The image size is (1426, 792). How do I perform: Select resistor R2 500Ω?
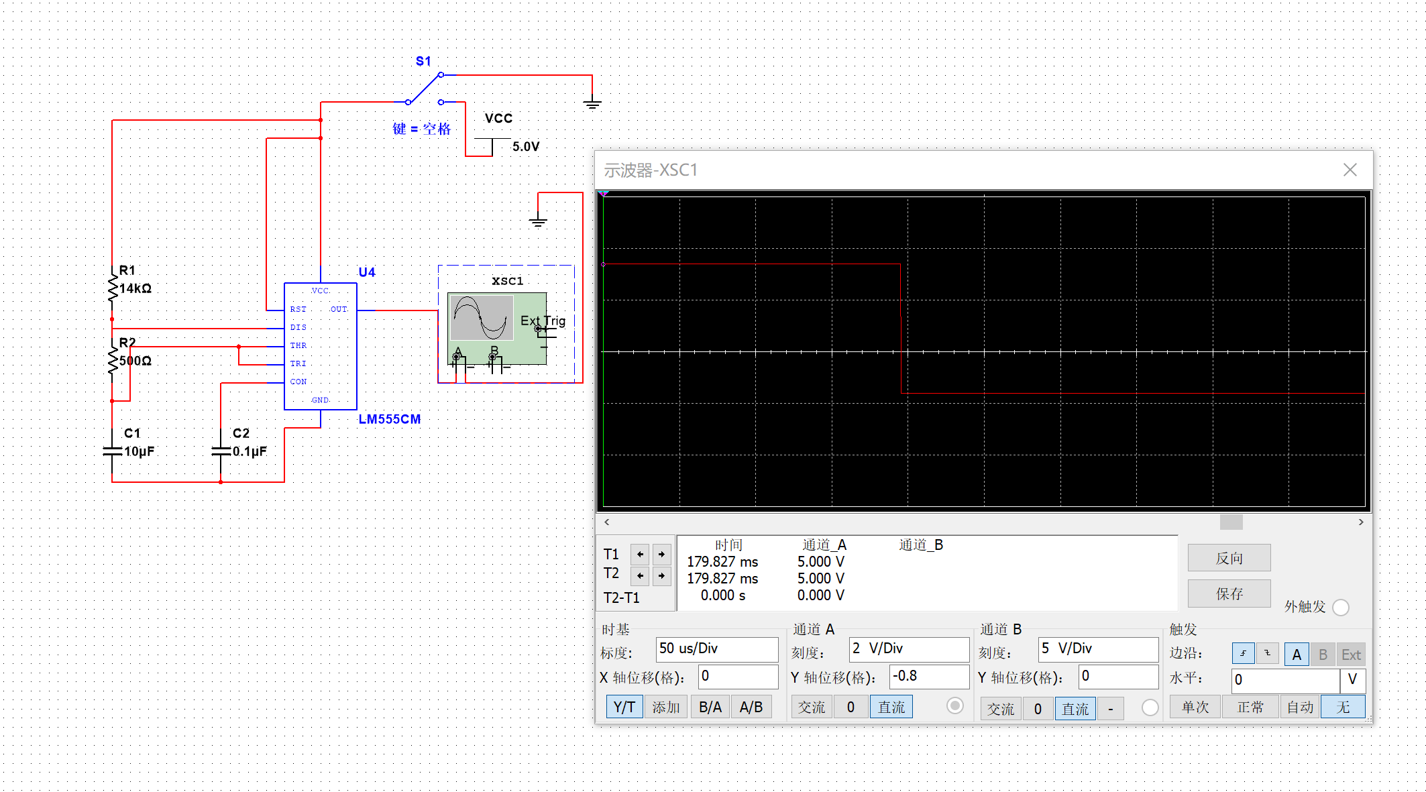tap(113, 361)
